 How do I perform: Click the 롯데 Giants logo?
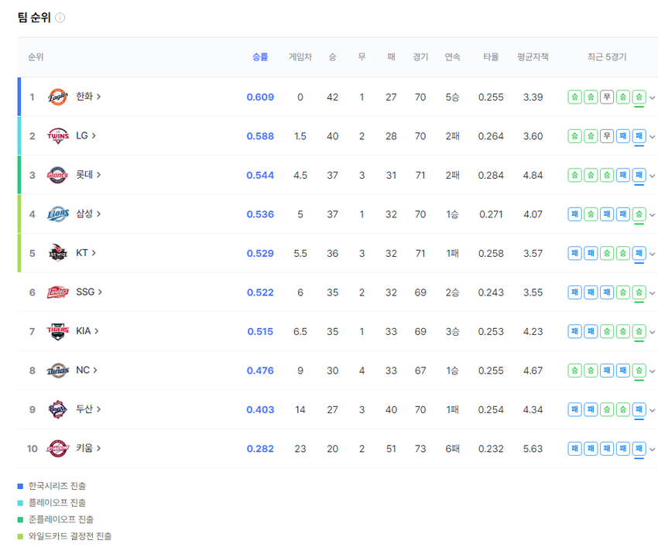(58, 175)
